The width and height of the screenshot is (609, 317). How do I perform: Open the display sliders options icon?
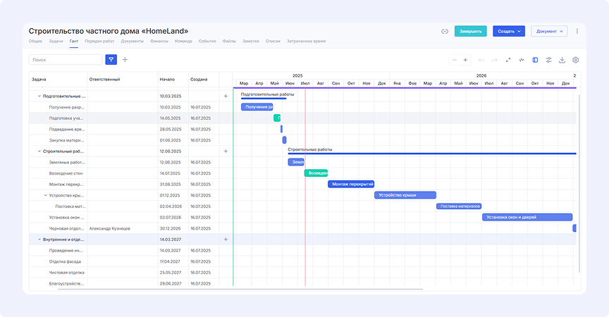(548, 60)
